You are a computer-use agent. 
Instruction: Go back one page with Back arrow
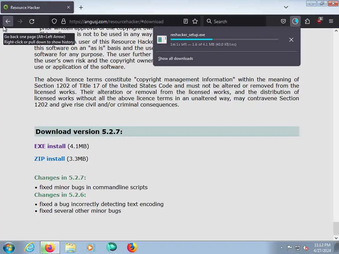point(8,21)
